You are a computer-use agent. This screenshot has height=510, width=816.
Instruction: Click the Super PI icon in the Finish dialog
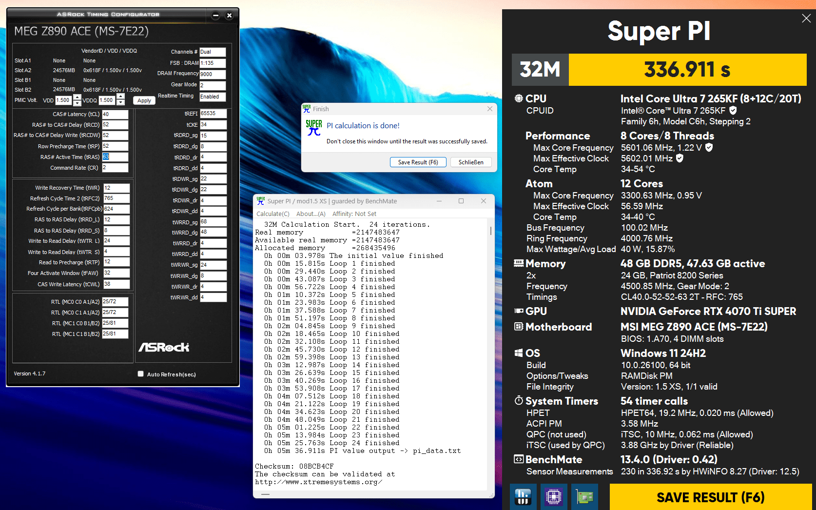click(x=314, y=128)
